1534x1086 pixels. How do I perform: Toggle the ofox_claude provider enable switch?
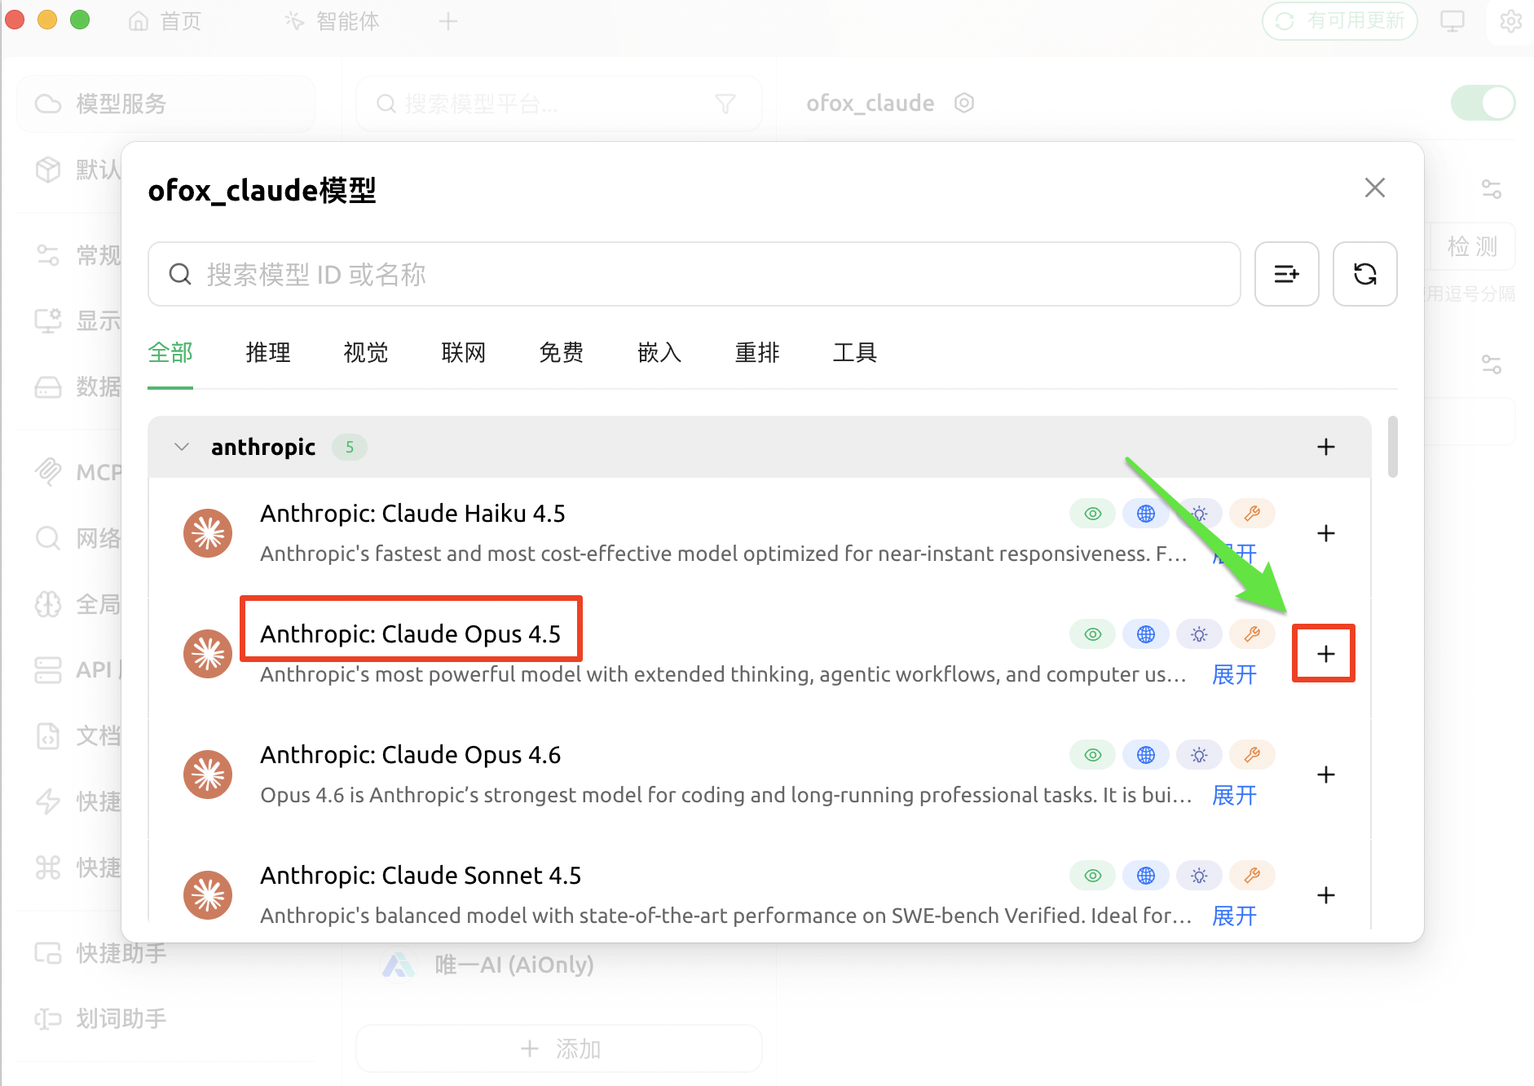(1483, 103)
